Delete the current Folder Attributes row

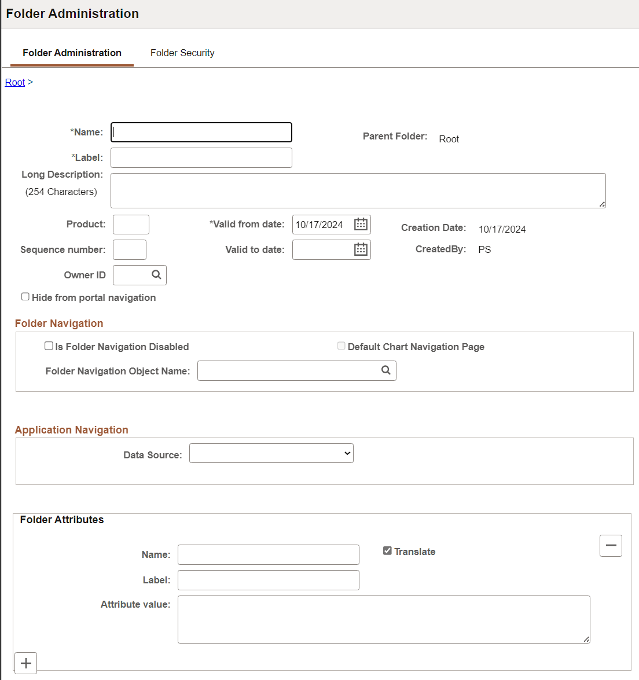point(611,545)
